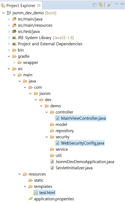Expand the src/main/resources source folder
Screen dimensions: 125x203
point(9,25)
